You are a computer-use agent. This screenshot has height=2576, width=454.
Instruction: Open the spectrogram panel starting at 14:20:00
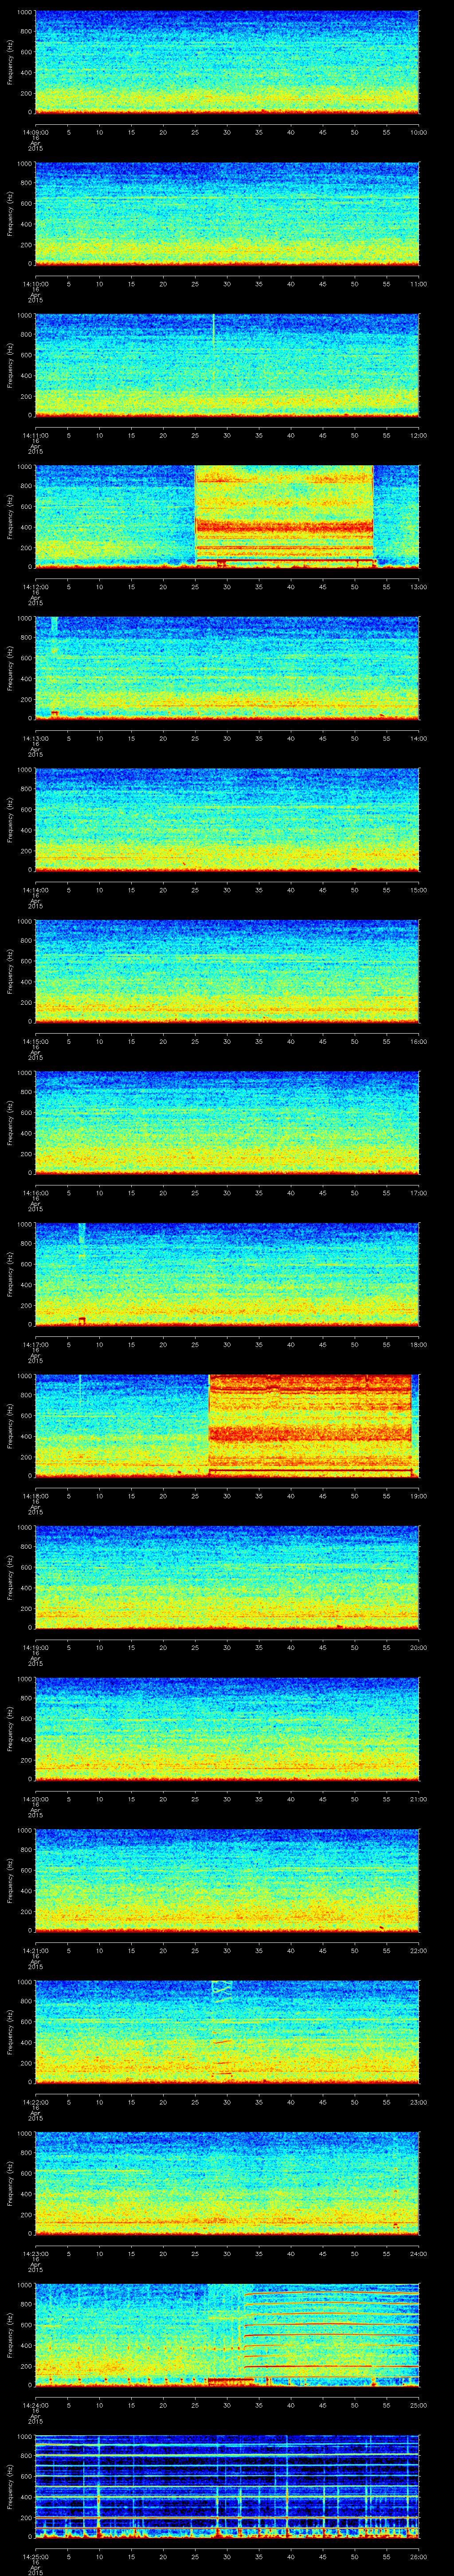pyautogui.click(x=227, y=1728)
